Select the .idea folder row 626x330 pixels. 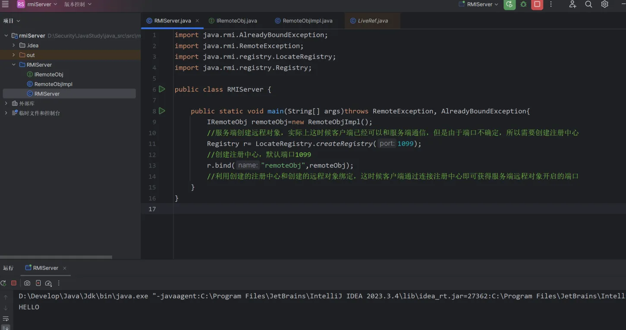point(70,45)
